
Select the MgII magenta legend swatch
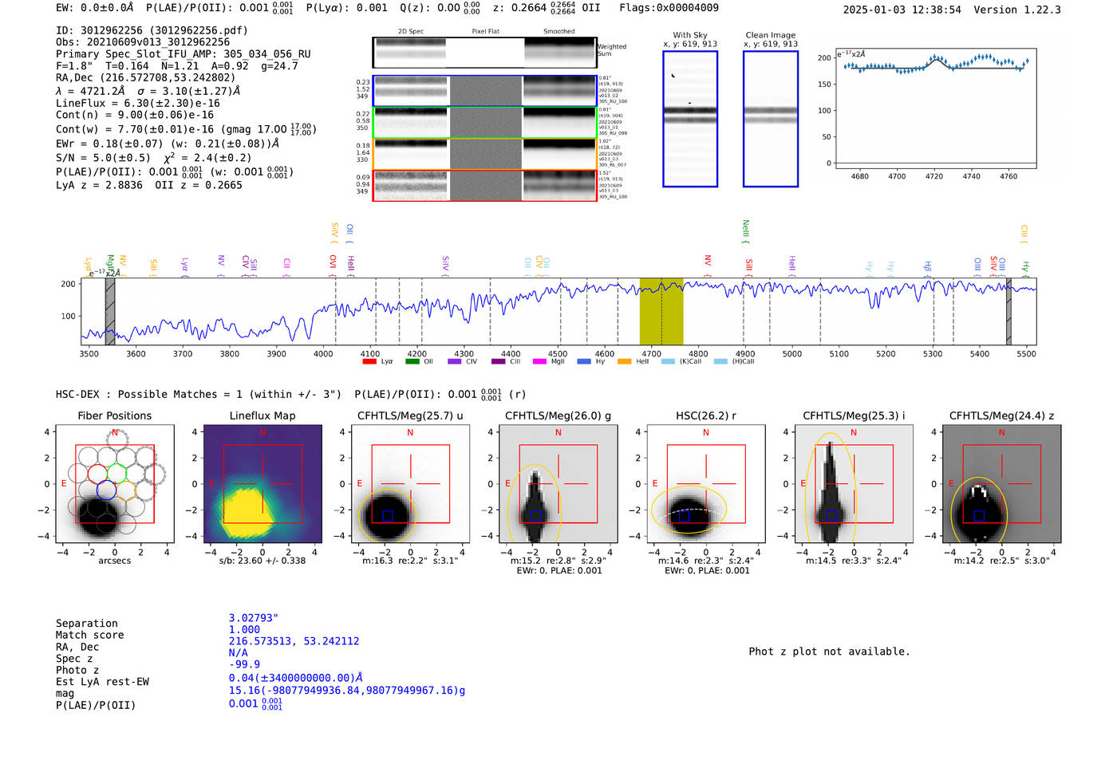539,361
